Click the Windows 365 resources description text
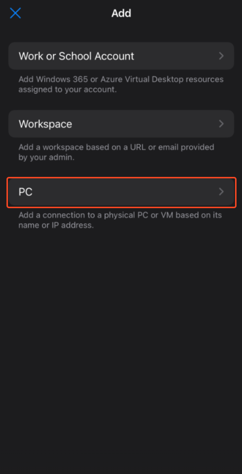The height and width of the screenshot is (474, 242). (121, 84)
